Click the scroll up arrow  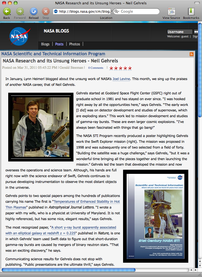(200, 261)
